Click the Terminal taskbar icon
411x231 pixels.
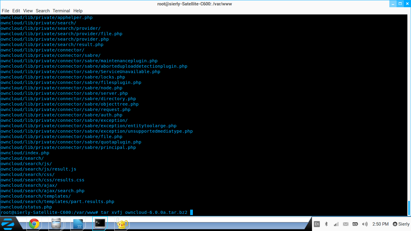tap(100, 223)
